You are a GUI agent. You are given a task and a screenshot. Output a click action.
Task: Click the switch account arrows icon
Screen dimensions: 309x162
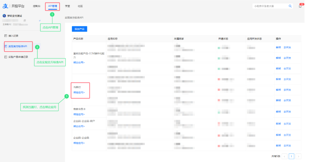40,21
